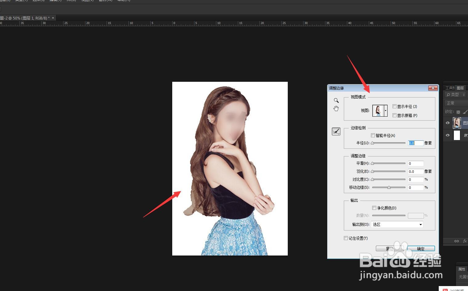
Task: Hide the white background layer's eye icon
Action: tap(448, 135)
